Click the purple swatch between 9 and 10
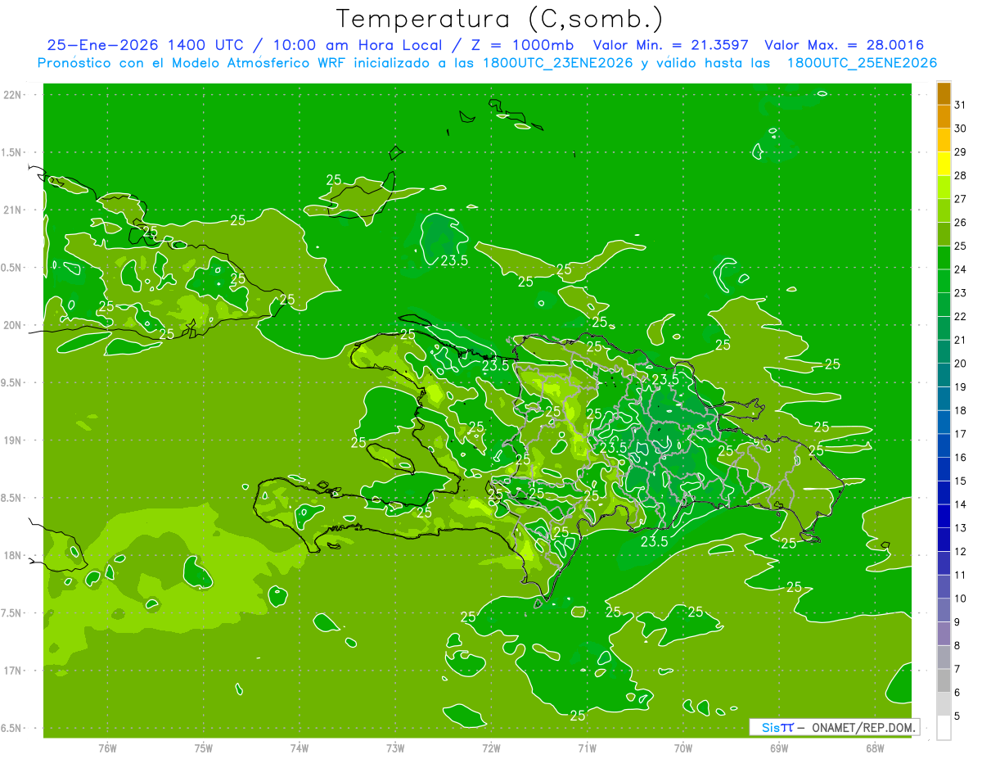Screen dimensions: 982x759 click(944, 611)
